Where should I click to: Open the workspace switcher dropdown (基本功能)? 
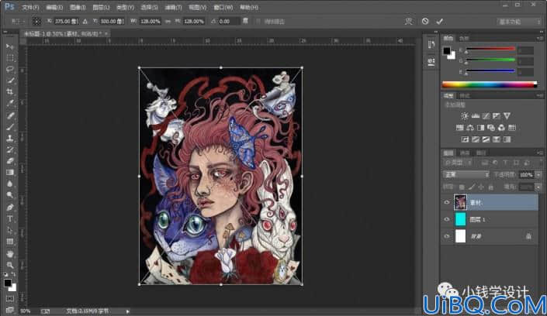(519, 22)
